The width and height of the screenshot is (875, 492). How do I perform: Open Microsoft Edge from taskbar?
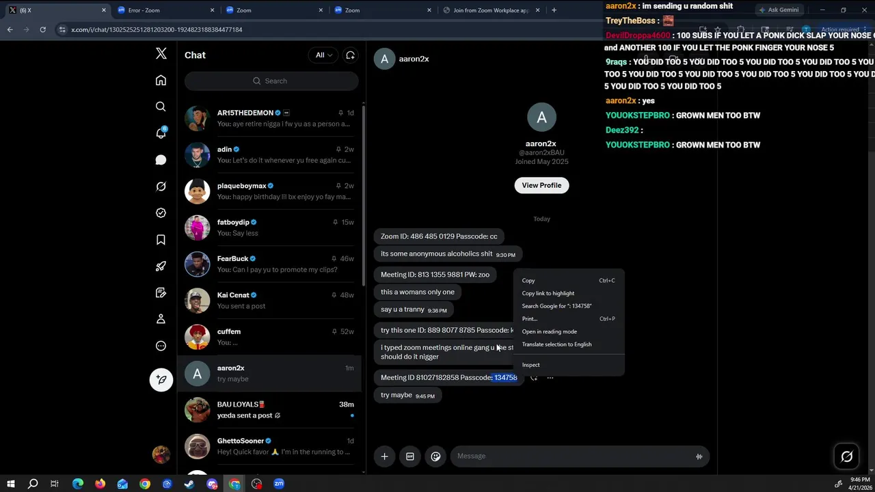[x=77, y=484]
